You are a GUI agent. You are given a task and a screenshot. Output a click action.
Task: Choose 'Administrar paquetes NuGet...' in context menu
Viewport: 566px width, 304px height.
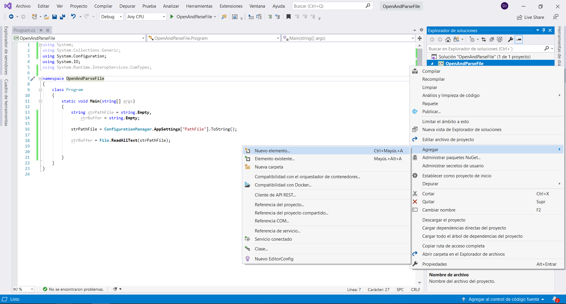point(451,158)
